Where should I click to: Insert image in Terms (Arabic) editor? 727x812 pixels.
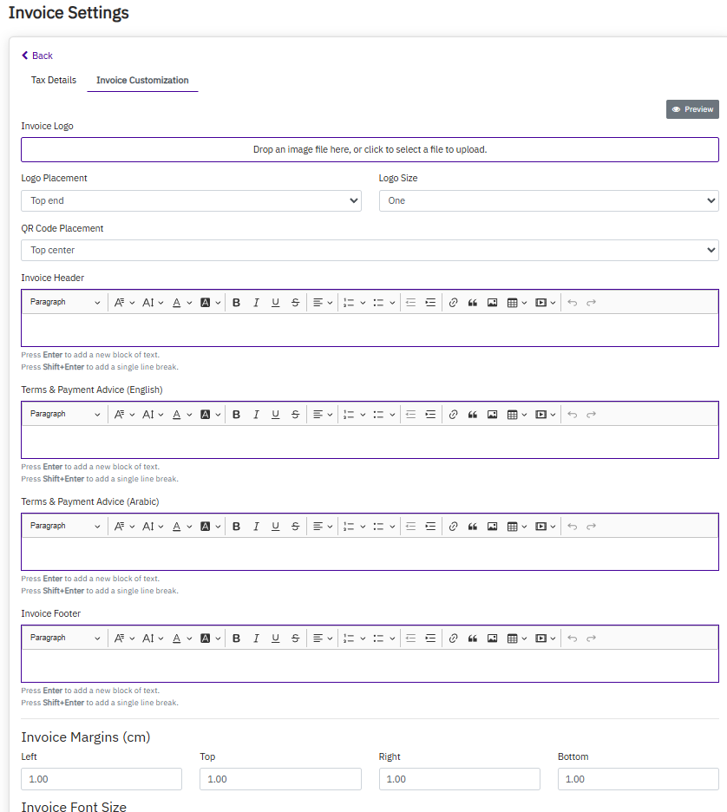pyautogui.click(x=492, y=527)
